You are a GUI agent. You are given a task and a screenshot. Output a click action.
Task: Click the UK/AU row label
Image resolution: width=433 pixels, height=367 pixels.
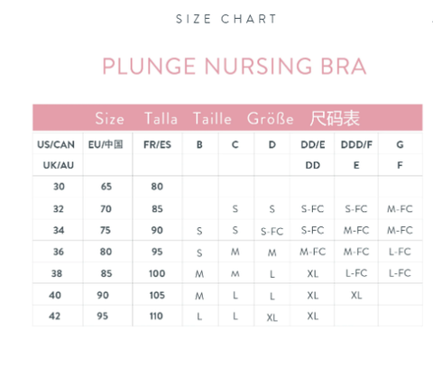59,165
